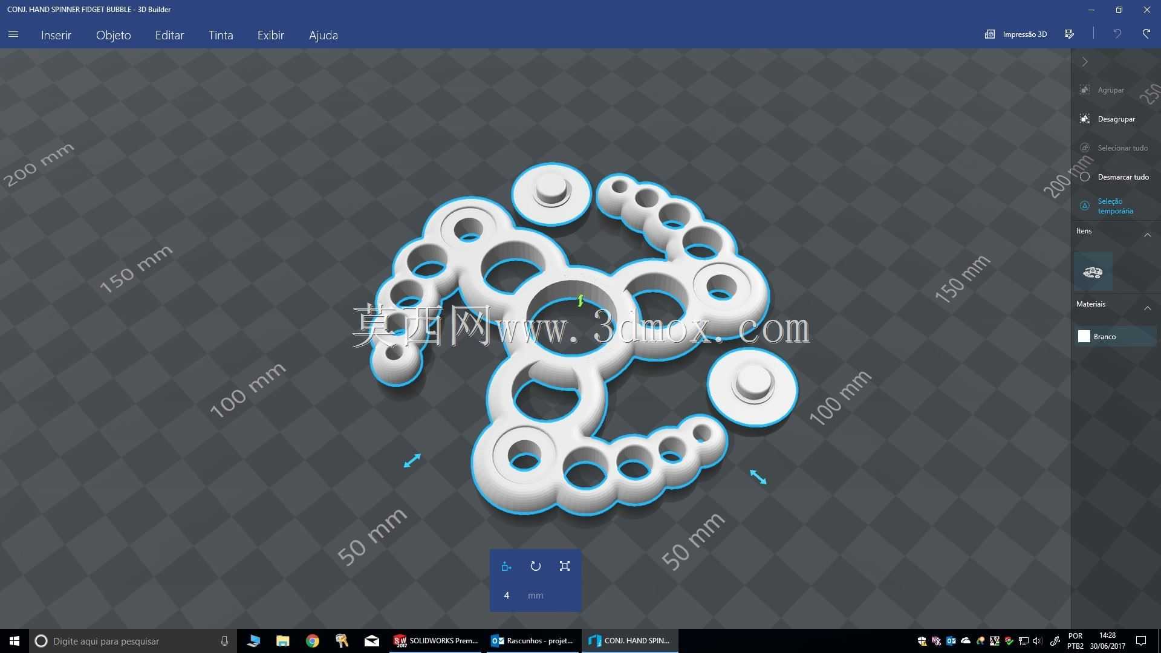Click the white Branco color swatch
The image size is (1161, 653).
(x=1084, y=336)
